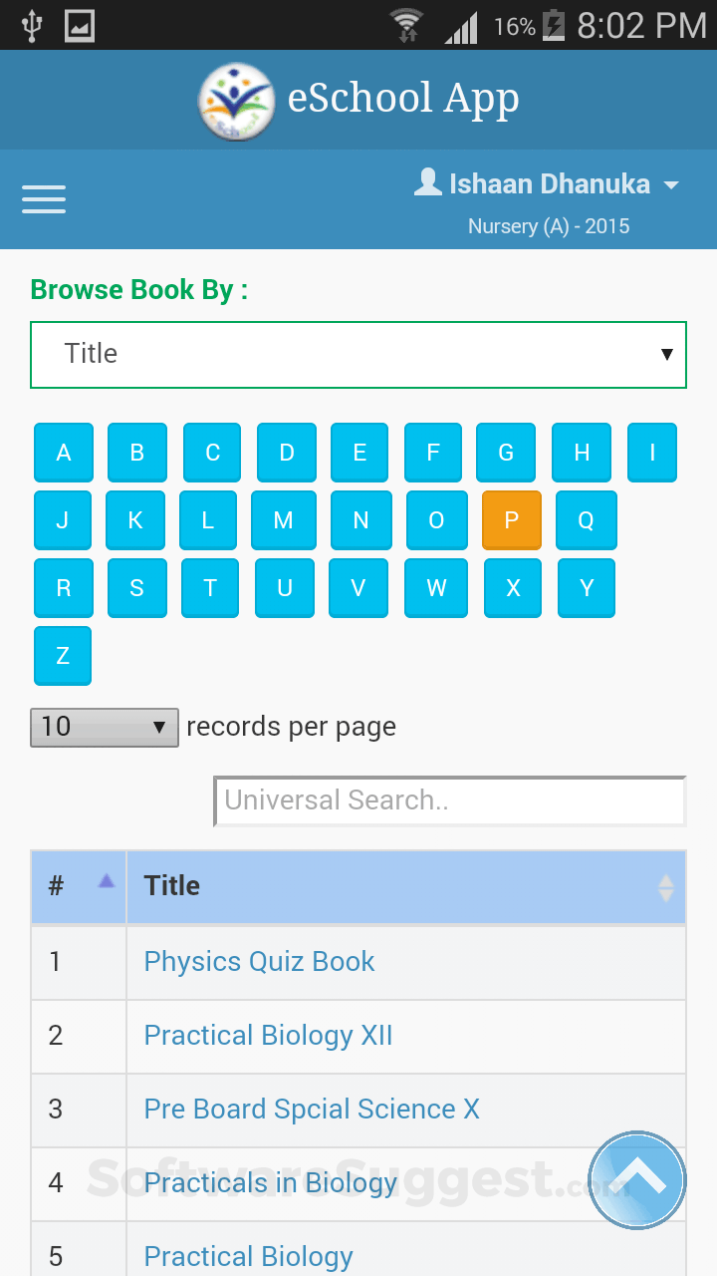Image resolution: width=717 pixels, height=1276 pixels.
Task: Change the records per page dropdown
Action: (x=105, y=727)
